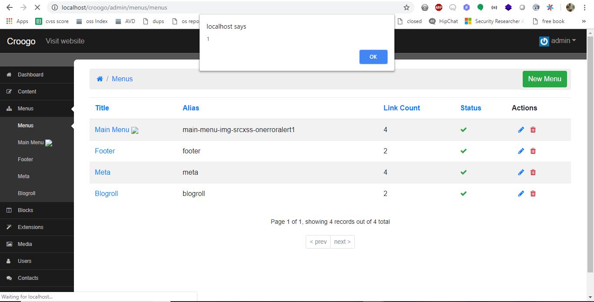Open Dashboard in the sidebar
Image resolution: width=594 pixels, height=302 pixels.
tap(37, 75)
